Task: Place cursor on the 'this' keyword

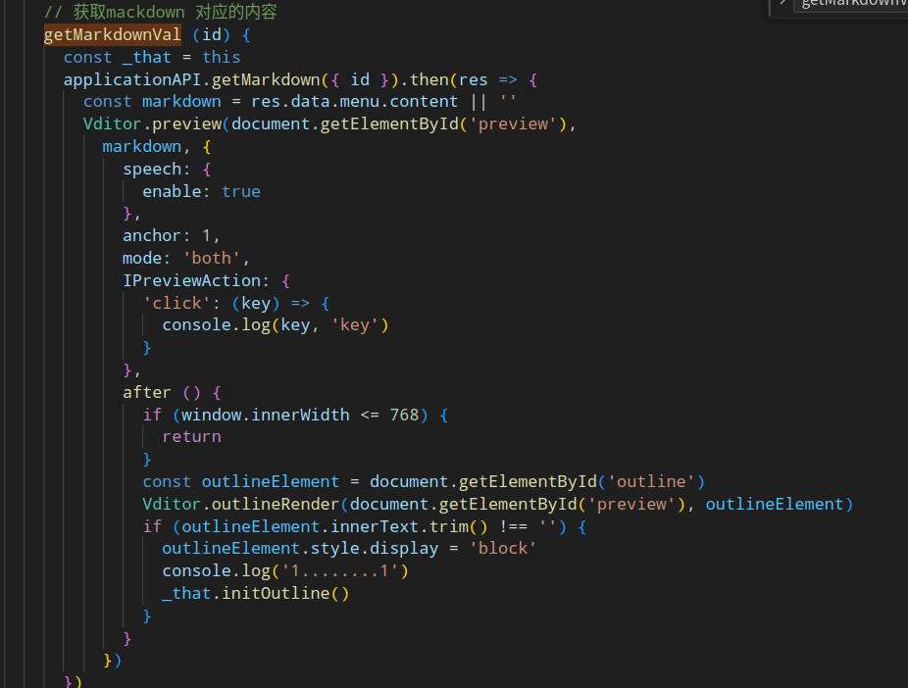Action: tap(222, 57)
